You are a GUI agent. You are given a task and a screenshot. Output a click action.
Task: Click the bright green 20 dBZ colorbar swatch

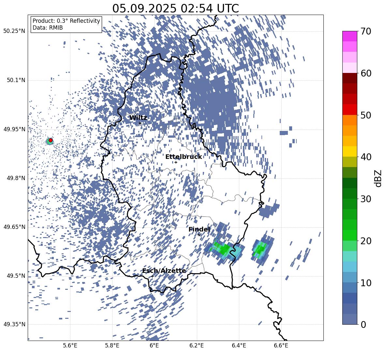pyautogui.click(x=349, y=235)
